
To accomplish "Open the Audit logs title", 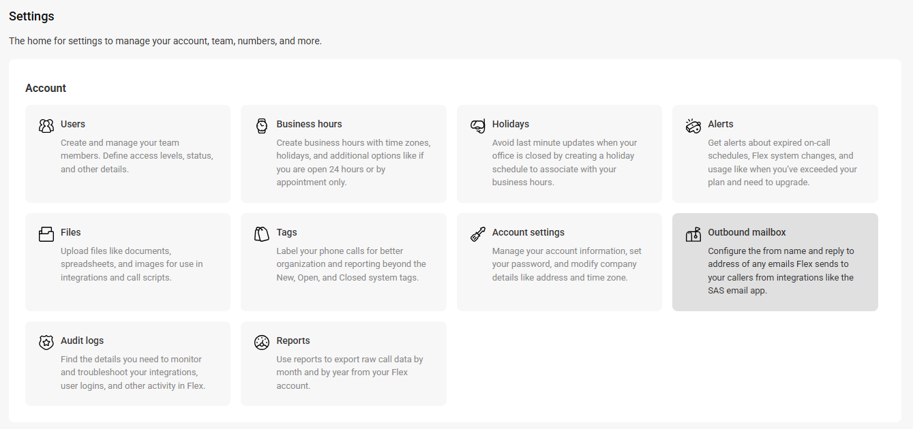I will click(83, 340).
